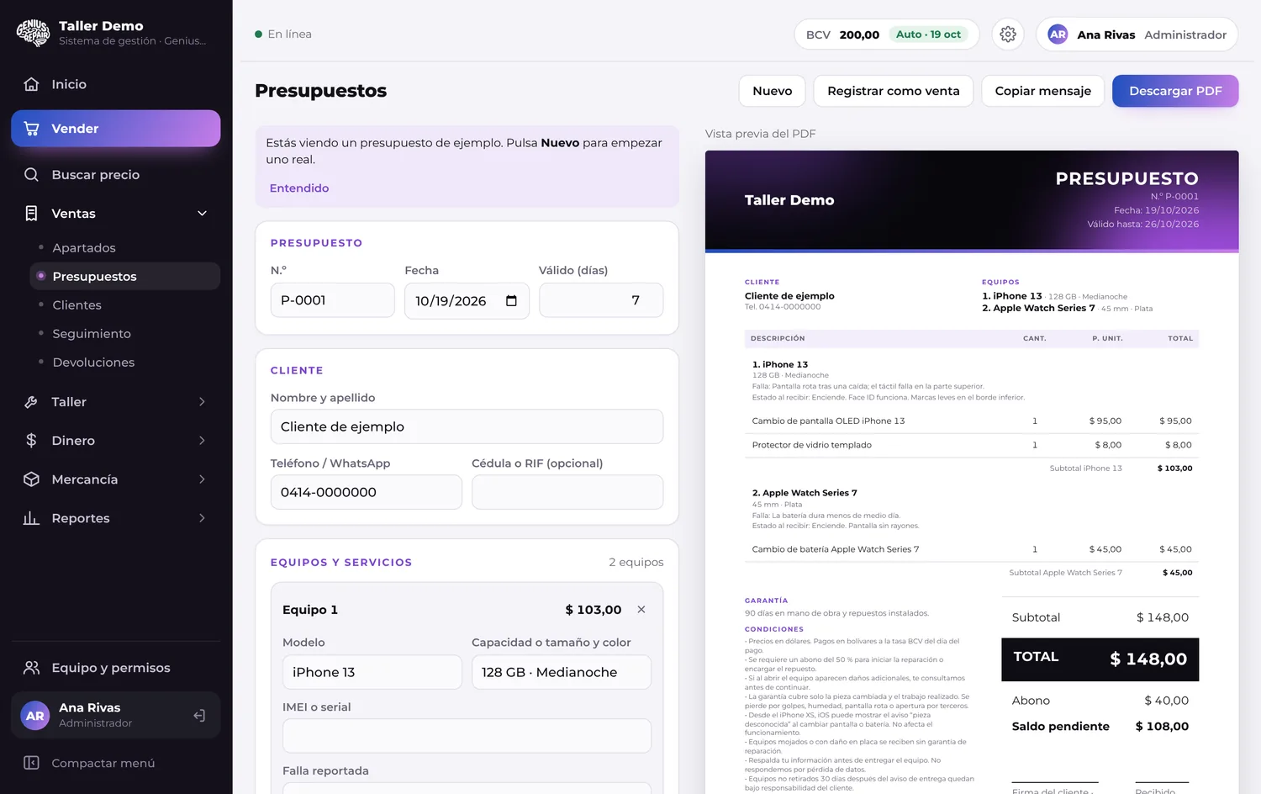Expand the Mercancía section chevron
This screenshot has height=794, width=1261.
202,479
